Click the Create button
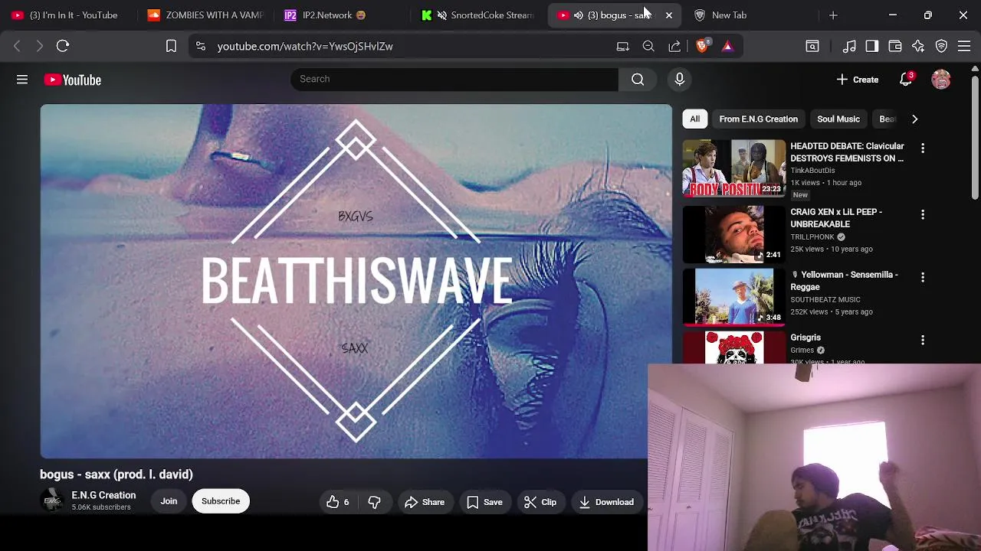This screenshot has width=981, height=551. (858, 80)
